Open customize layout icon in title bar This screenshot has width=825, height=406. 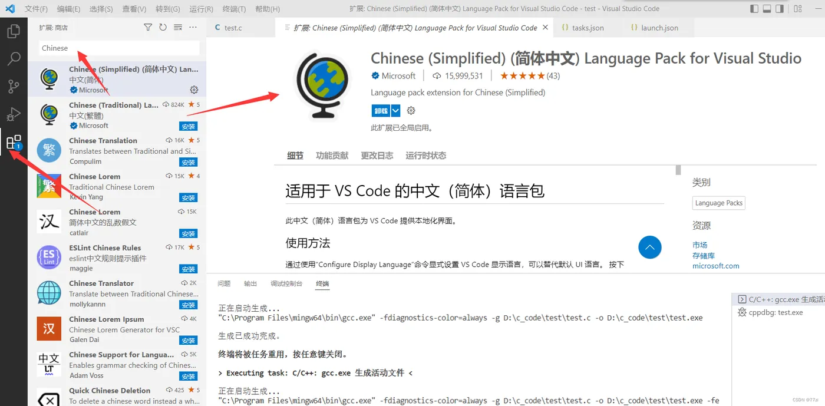(x=797, y=9)
